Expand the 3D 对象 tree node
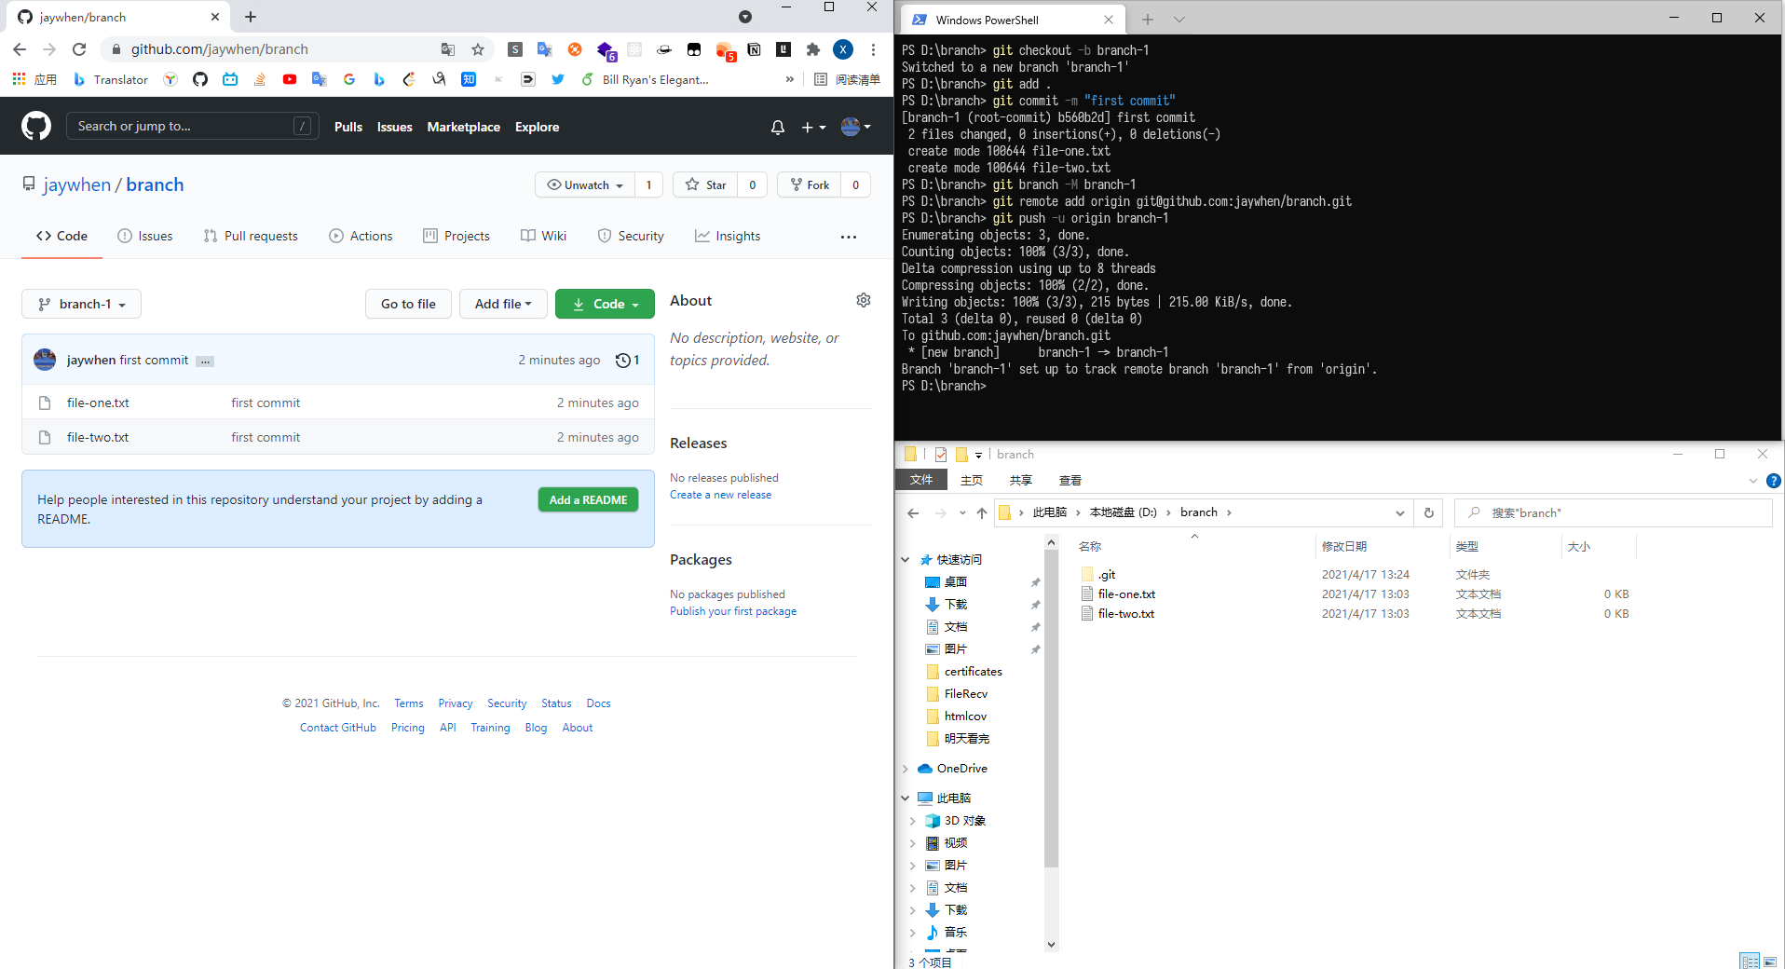1785x969 pixels. pyautogui.click(x=913, y=821)
